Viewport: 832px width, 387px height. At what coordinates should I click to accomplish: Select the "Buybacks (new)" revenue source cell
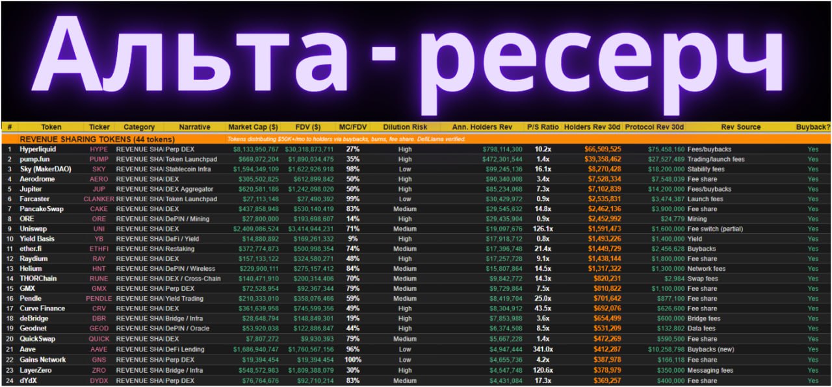click(711, 349)
